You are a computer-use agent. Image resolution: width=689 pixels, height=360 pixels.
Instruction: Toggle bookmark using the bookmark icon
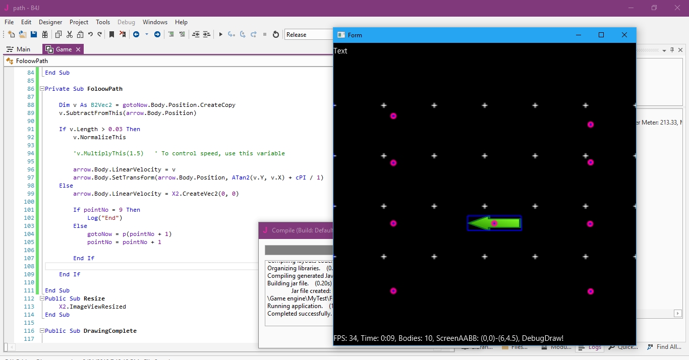click(x=111, y=35)
